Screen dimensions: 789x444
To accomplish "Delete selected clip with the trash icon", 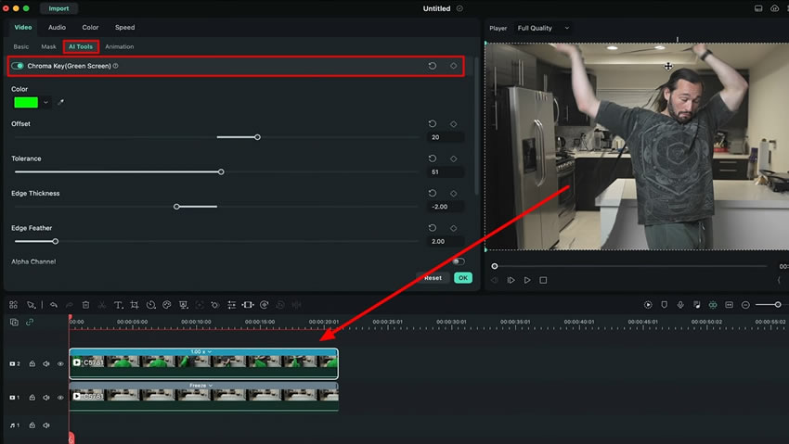I will click(x=85, y=305).
